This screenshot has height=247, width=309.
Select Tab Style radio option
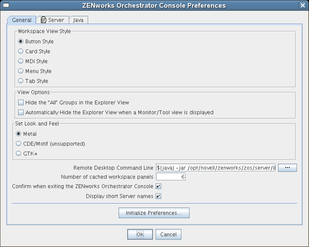click(x=21, y=81)
